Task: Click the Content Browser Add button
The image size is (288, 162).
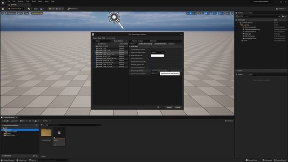Action: [5, 121]
